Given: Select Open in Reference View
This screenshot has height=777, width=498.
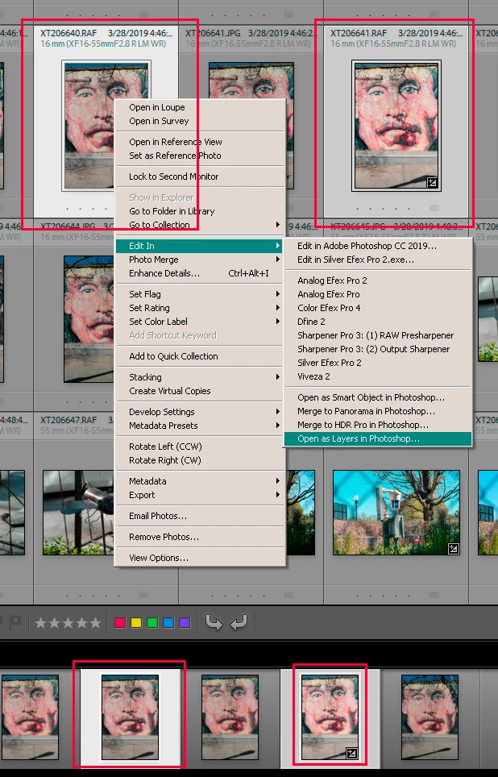Looking at the screenshot, I should (200, 142).
